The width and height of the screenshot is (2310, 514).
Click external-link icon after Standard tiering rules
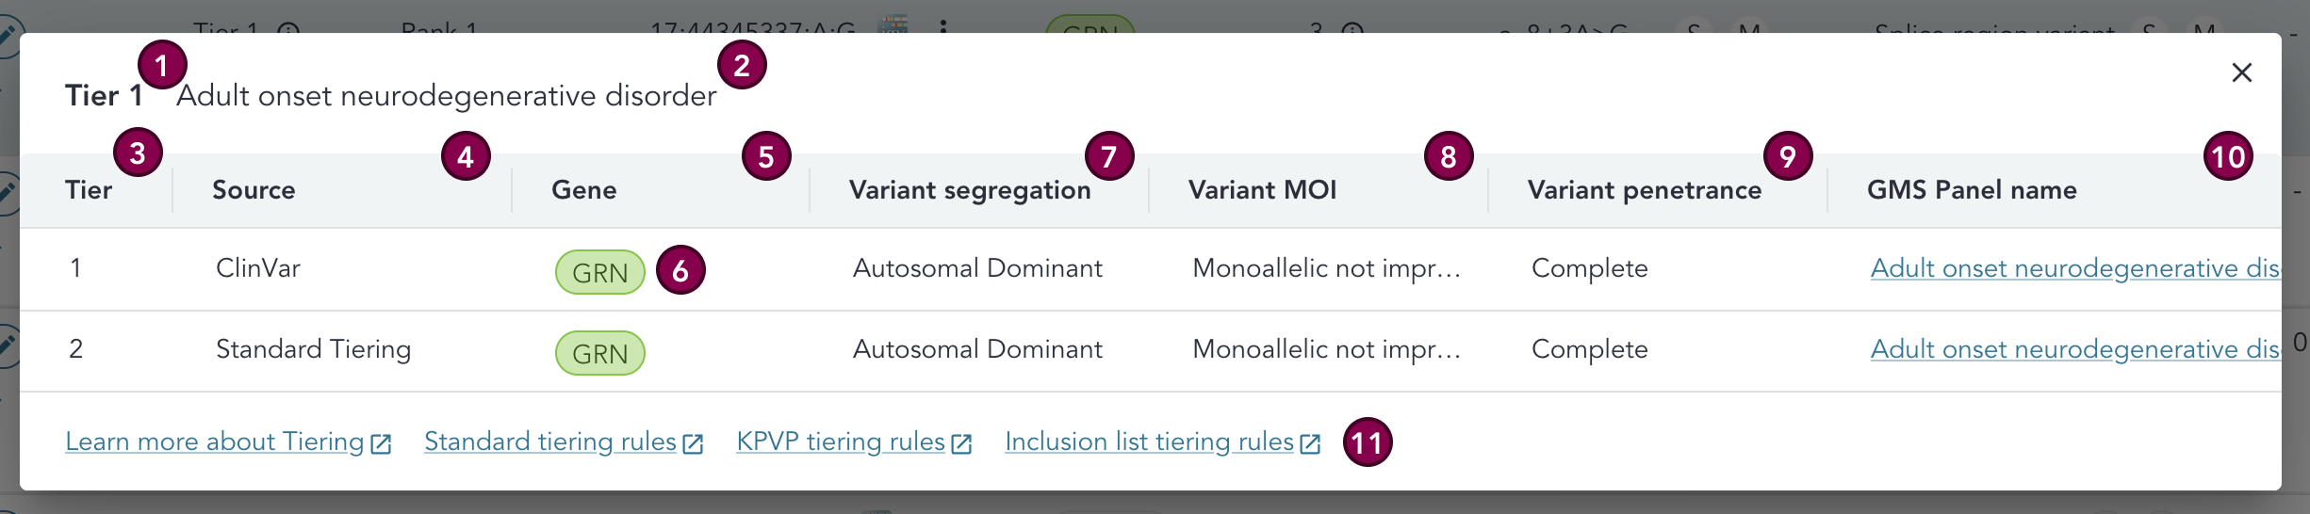click(693, 444)
